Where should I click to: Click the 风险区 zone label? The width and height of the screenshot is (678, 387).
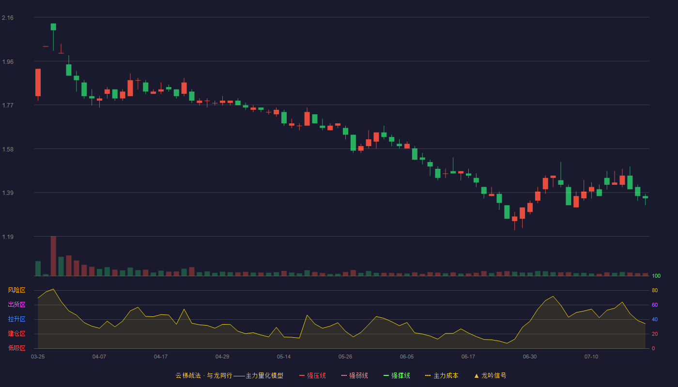pos(16,290)
